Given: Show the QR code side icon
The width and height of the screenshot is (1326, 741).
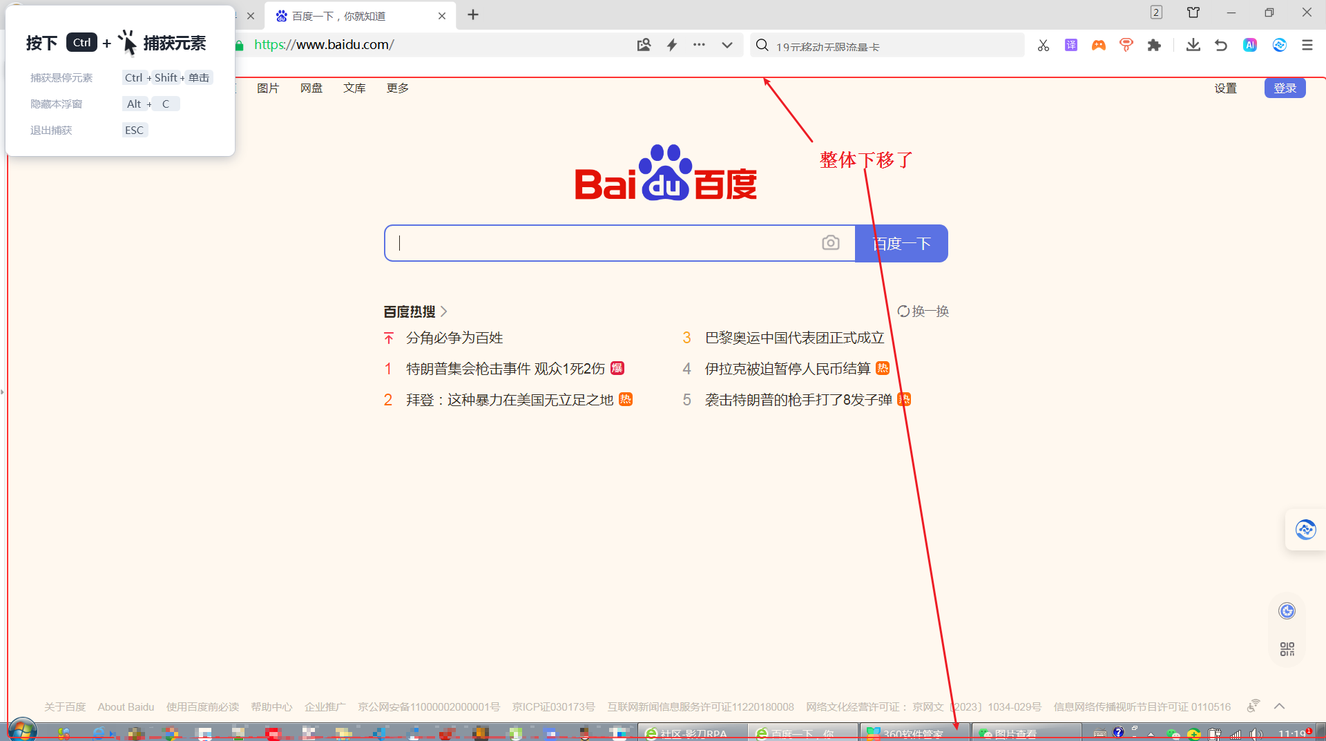Looking at the screenshot, I should (1287, 649).
